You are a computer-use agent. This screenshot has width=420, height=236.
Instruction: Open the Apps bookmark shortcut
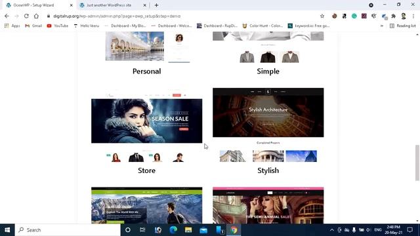coord(12,26)
